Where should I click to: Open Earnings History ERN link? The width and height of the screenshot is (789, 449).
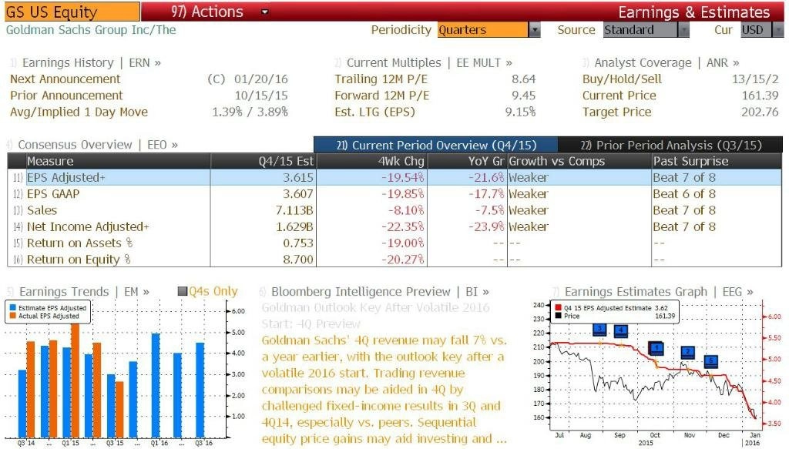[92, 63]
